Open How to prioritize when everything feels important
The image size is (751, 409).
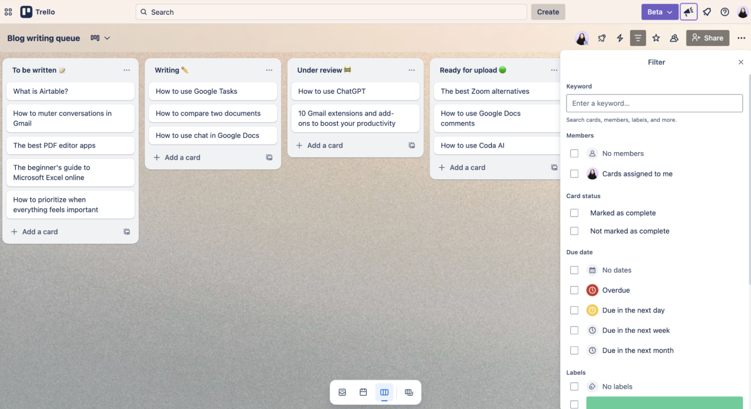click(x=70, y=204)
